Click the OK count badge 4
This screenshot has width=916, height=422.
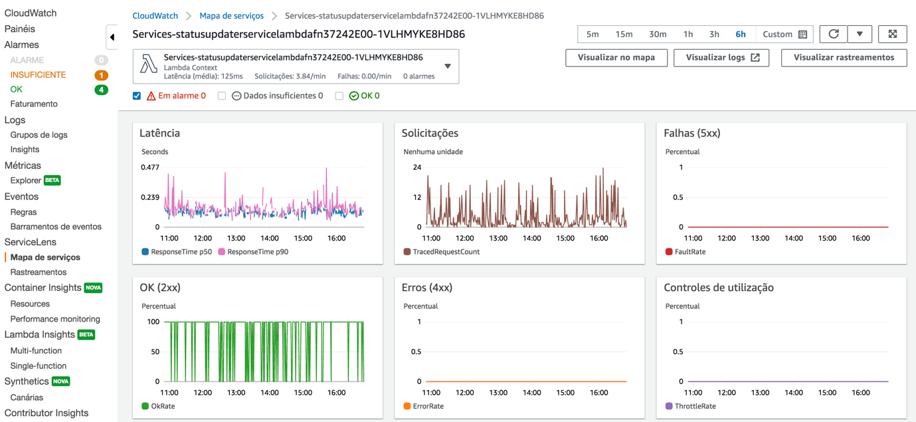[101, 90]
